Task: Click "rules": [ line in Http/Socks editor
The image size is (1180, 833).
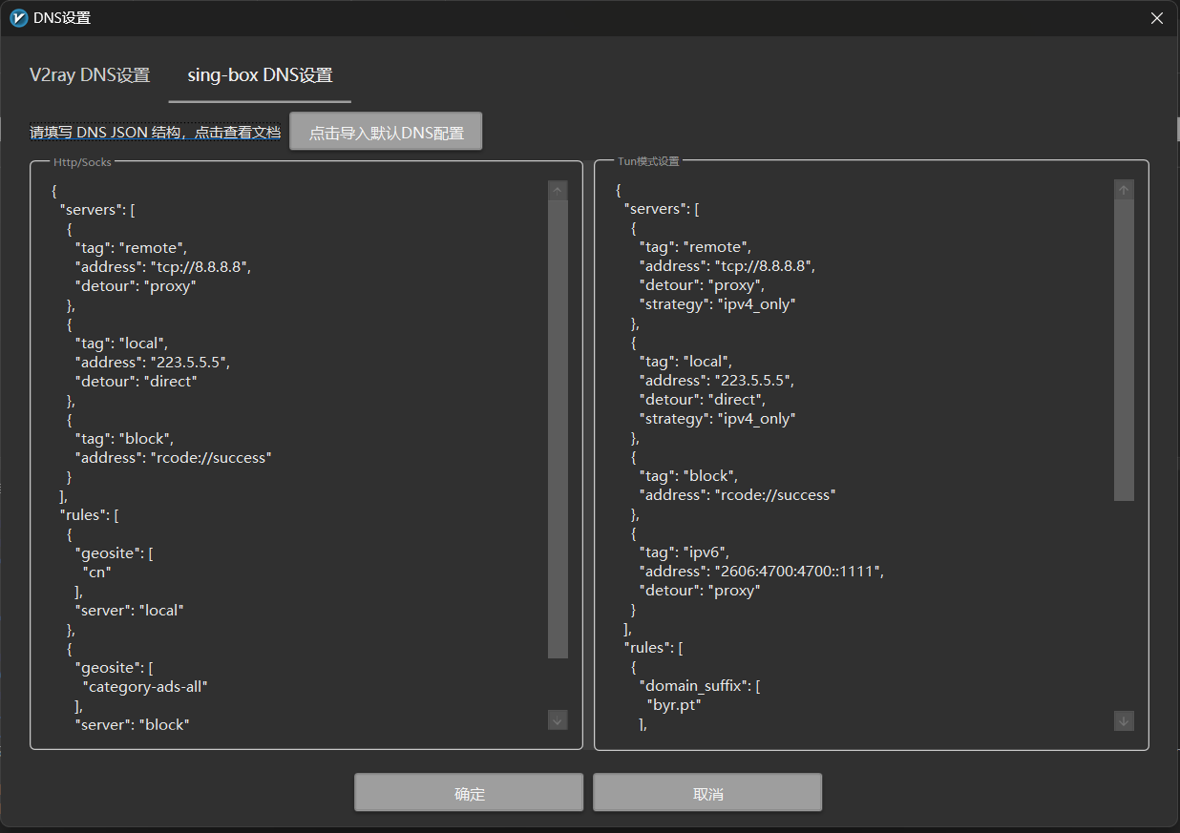Action: (89, 515)
